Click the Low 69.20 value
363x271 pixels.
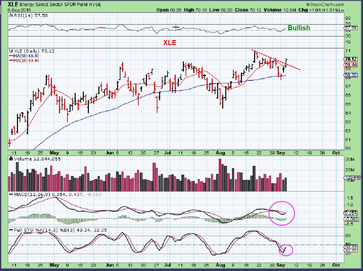click(x=221, y=10)
